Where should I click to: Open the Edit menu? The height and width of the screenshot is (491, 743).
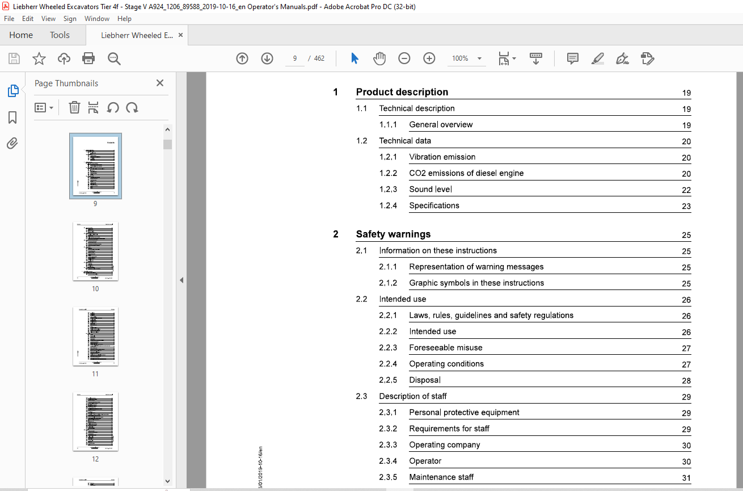(28, 19)
